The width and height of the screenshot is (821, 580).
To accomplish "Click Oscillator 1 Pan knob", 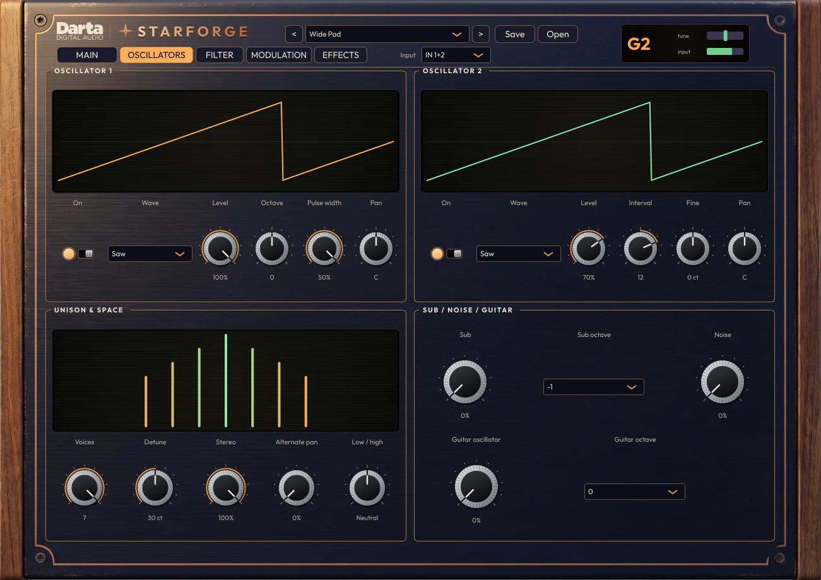I will (376, 247).
